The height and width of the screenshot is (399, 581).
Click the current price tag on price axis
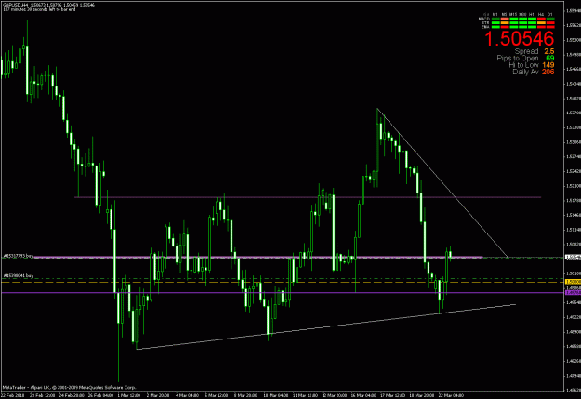[x=573, y=257]
